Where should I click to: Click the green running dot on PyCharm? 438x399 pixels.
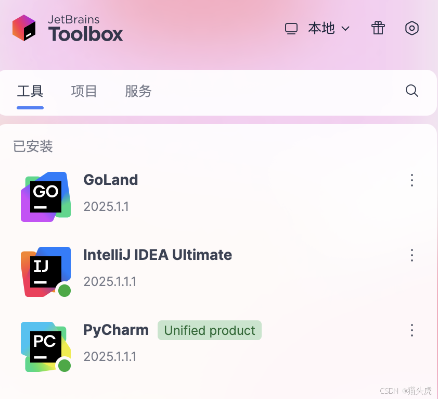click(65, 366)
